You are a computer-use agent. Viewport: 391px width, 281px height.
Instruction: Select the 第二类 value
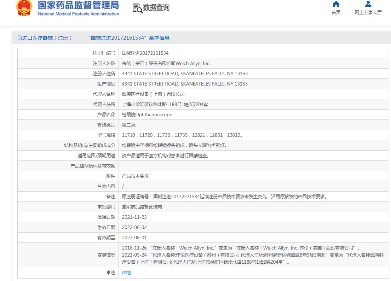pos(129,125)
